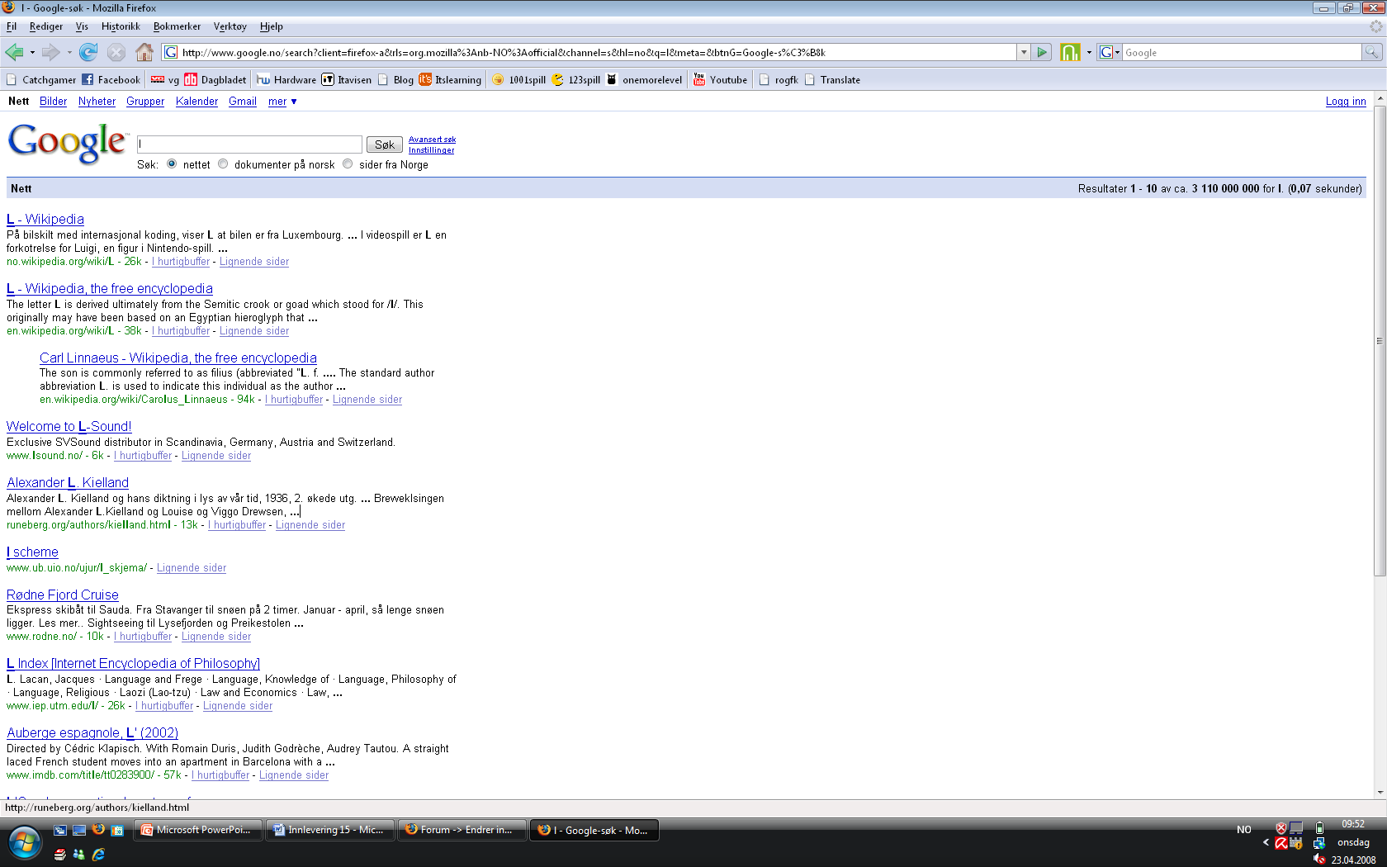Open the 1001spill bookmark

[518, 80]
